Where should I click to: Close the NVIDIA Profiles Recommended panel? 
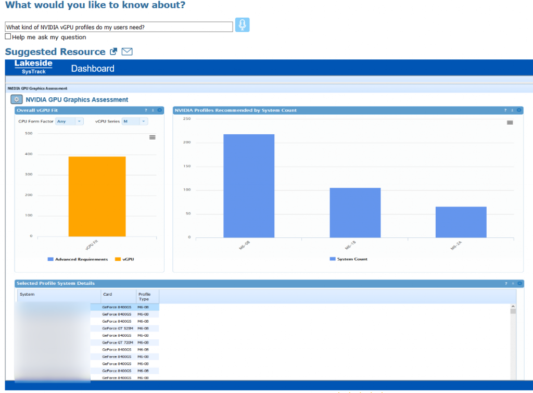coord(519,110)
